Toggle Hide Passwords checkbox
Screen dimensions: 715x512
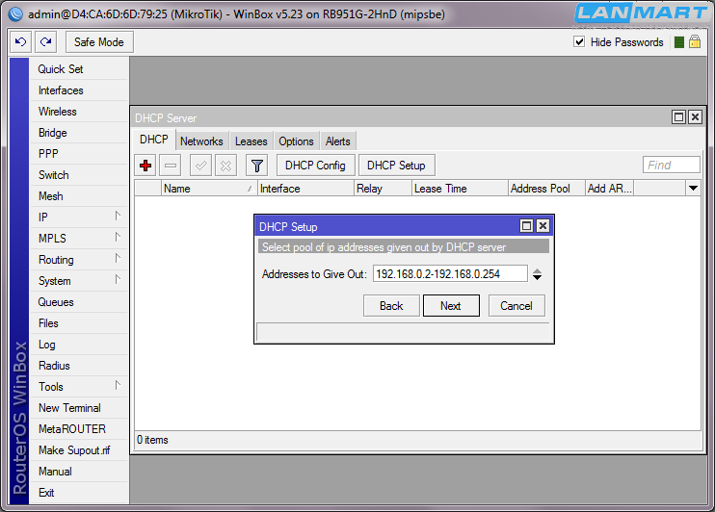tap(579, 42)
